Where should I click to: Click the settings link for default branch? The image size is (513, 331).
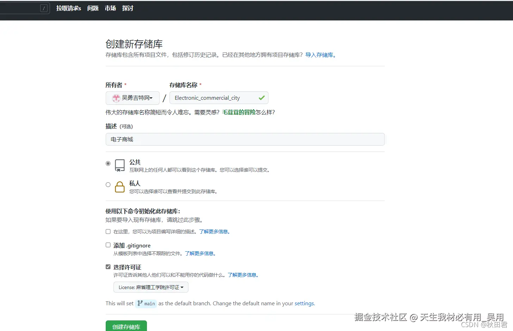tap(304, 303)
